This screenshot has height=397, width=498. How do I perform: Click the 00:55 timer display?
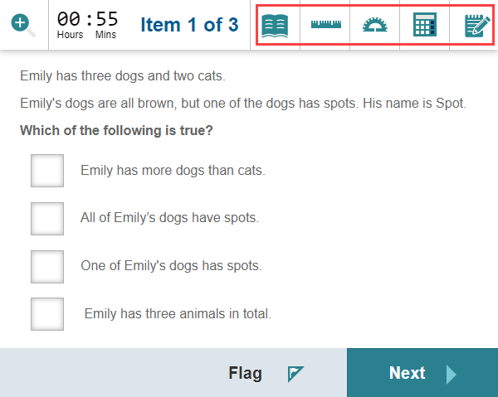(x=87, y=20)
